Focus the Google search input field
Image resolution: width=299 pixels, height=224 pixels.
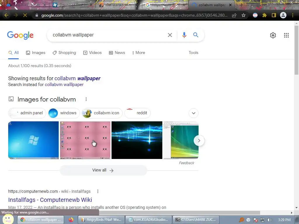tap(109, 35)
